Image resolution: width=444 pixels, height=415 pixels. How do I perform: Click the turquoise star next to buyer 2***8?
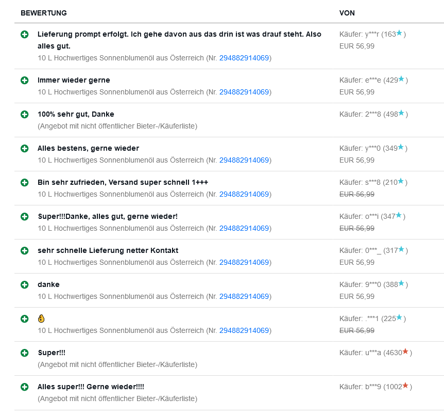tap(401, 114)
